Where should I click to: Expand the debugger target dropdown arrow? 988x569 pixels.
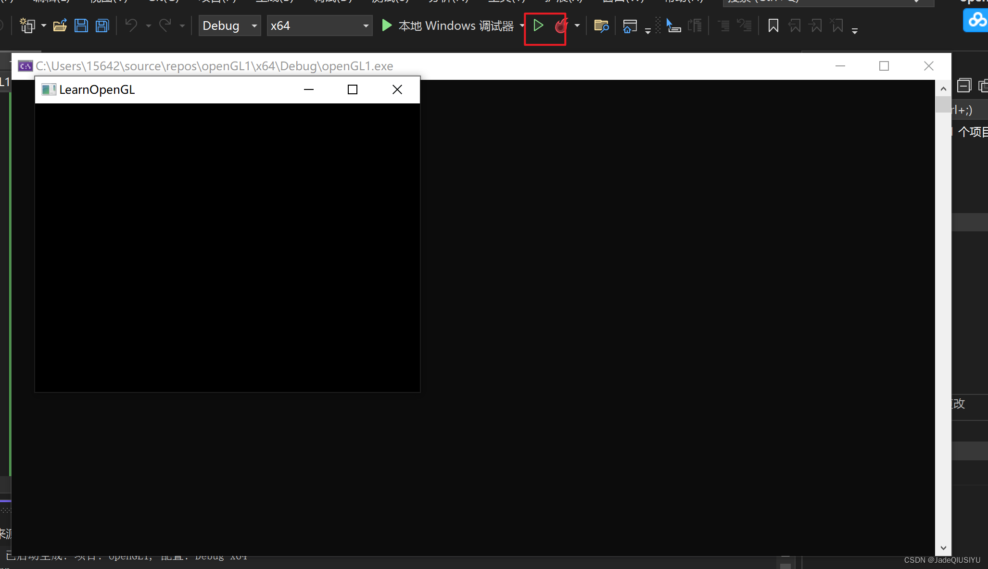522,25
